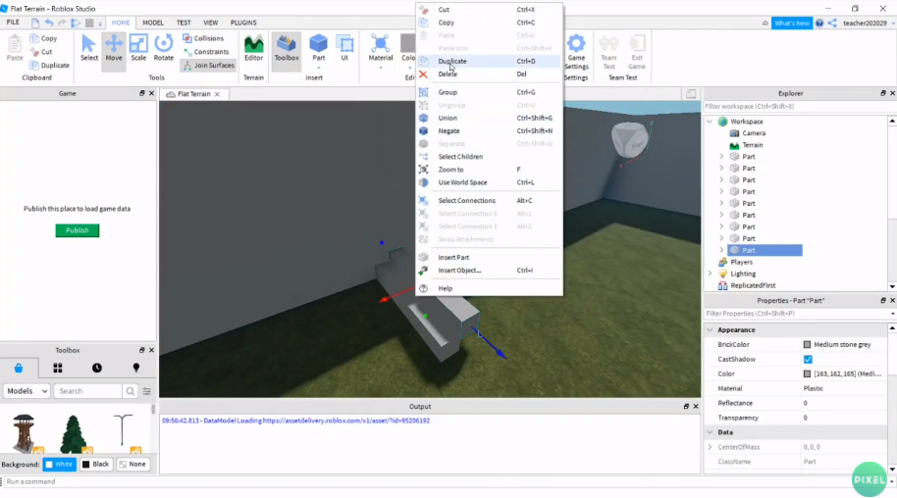
Task: Activate the Scale tool
Action: [138, 48]
